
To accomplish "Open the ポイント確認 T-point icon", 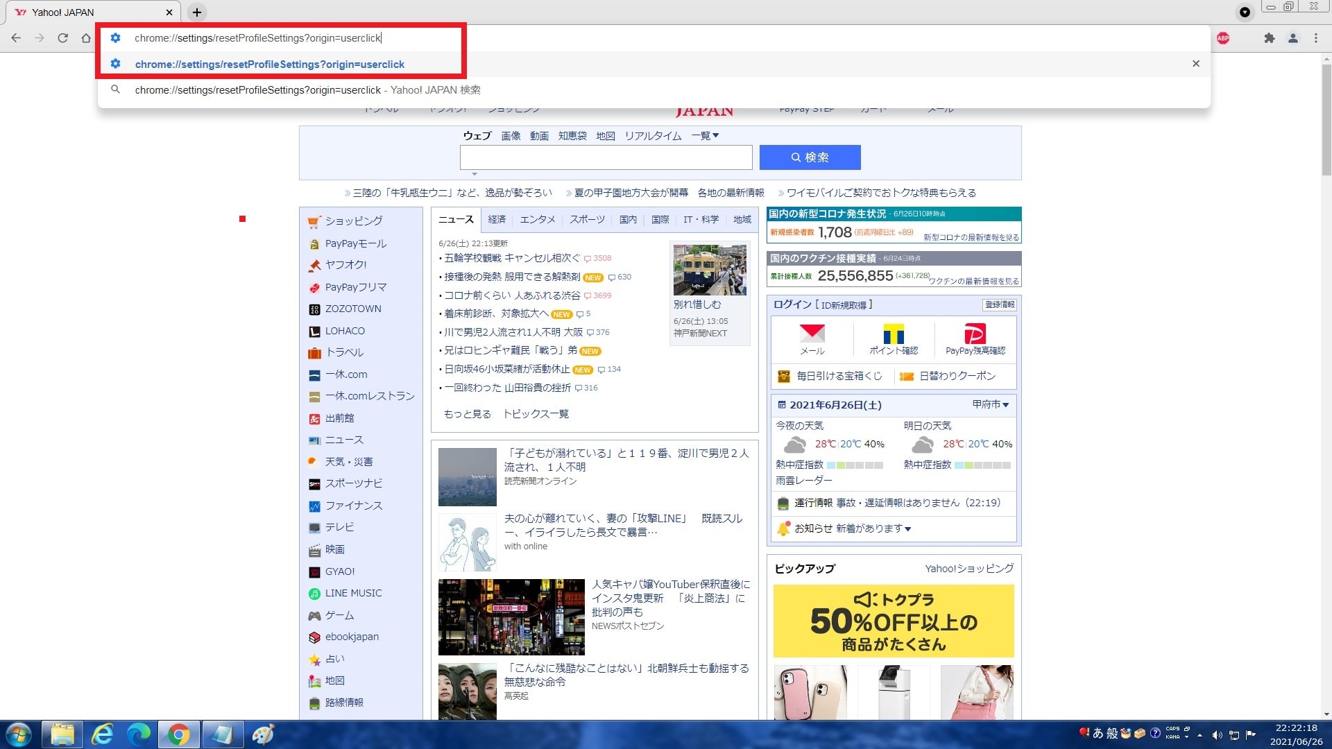I will [894, 339].
